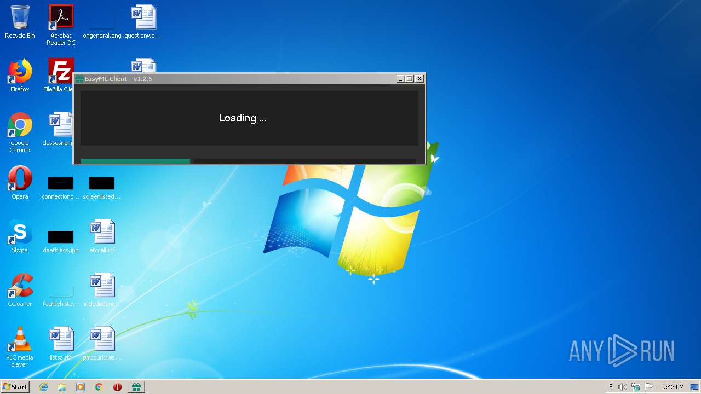Close the EasyMC Client window
The height and width of the screenshot is (394, 701).
pos(420,79)
